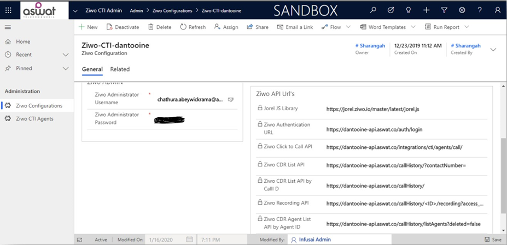Screen dimensions: 507x245
Task: Open the Modified On calendar picker
Action: click(x=189, y=240)
